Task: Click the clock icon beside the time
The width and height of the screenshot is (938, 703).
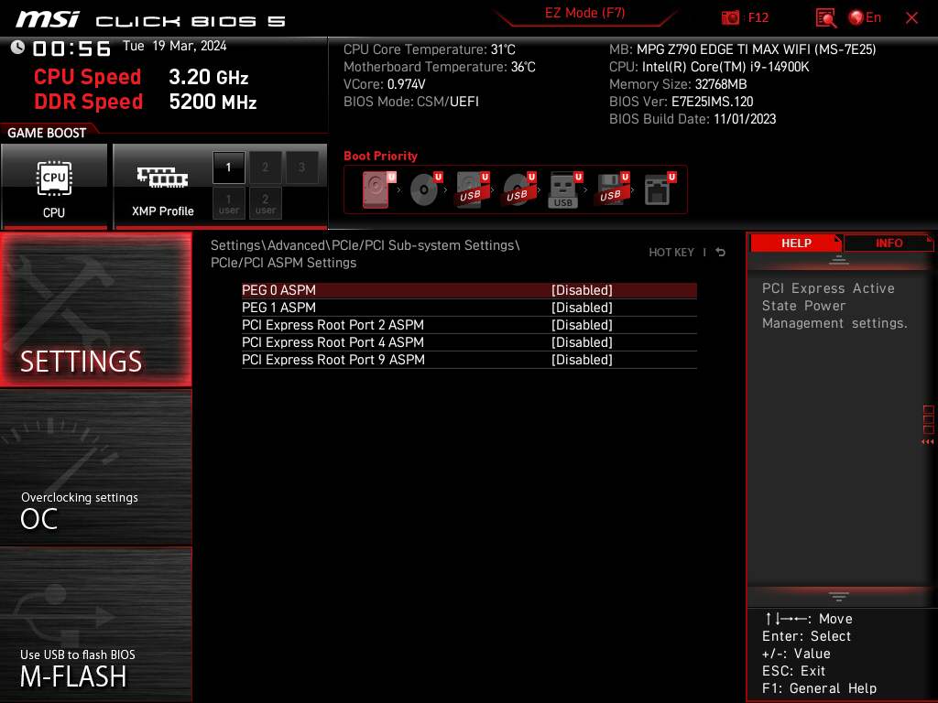Action: click(x=17, y=48)
